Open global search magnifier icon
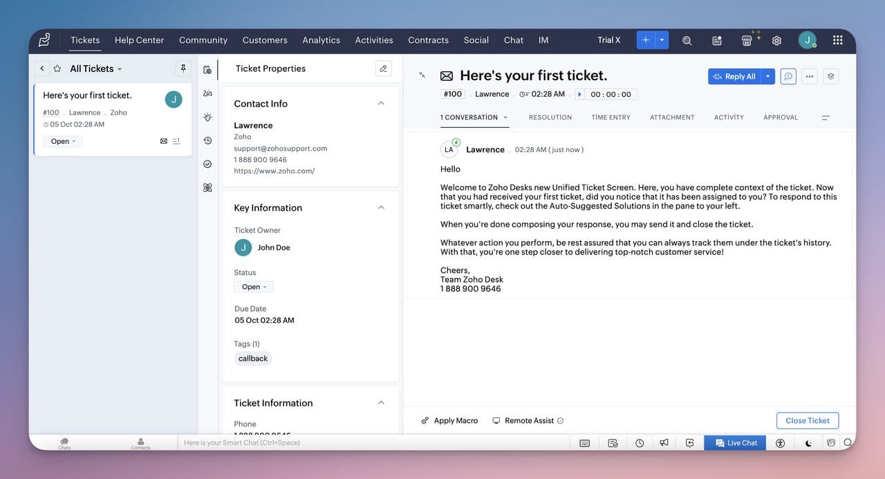885x479 pixels. tap(687, 41)
